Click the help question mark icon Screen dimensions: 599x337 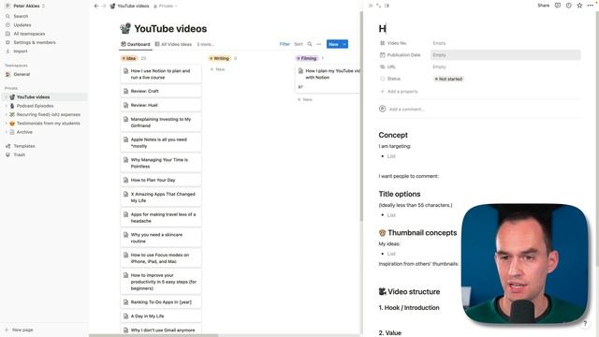[x=585, y=324]
